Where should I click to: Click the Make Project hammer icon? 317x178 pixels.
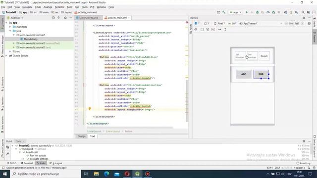click(x=224, y=12)
